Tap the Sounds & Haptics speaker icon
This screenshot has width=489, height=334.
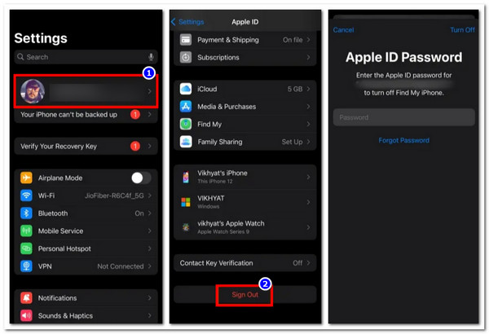(x=26, y=315)
